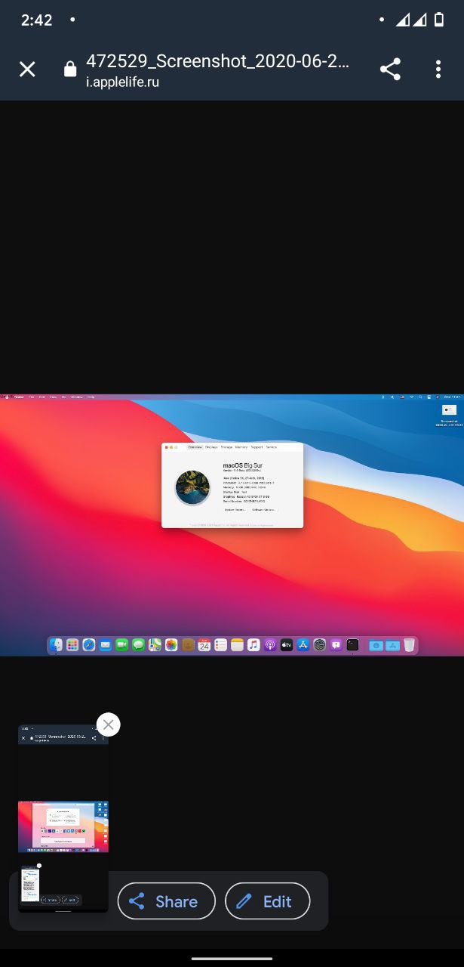
Task: Click Finder icon in the macOS dock
Action: pos(56,645)
